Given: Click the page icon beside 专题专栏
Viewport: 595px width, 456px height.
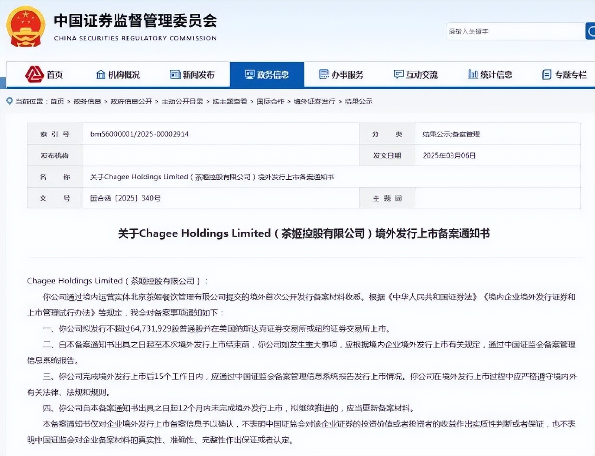Looking at the screenshot, I should coord(547,75).
